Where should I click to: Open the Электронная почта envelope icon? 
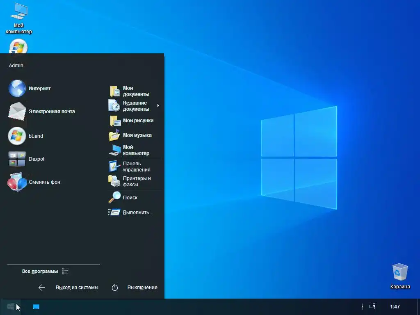click(17, 111)
